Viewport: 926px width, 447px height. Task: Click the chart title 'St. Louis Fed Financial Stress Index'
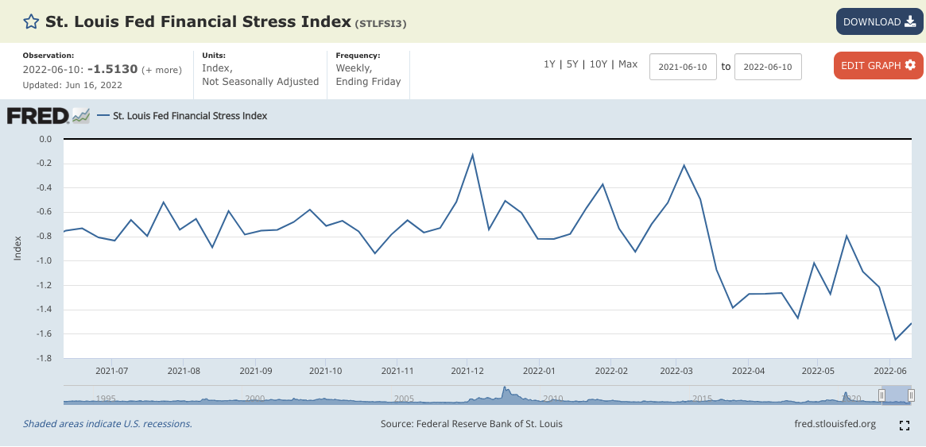[x=197, y=21]
